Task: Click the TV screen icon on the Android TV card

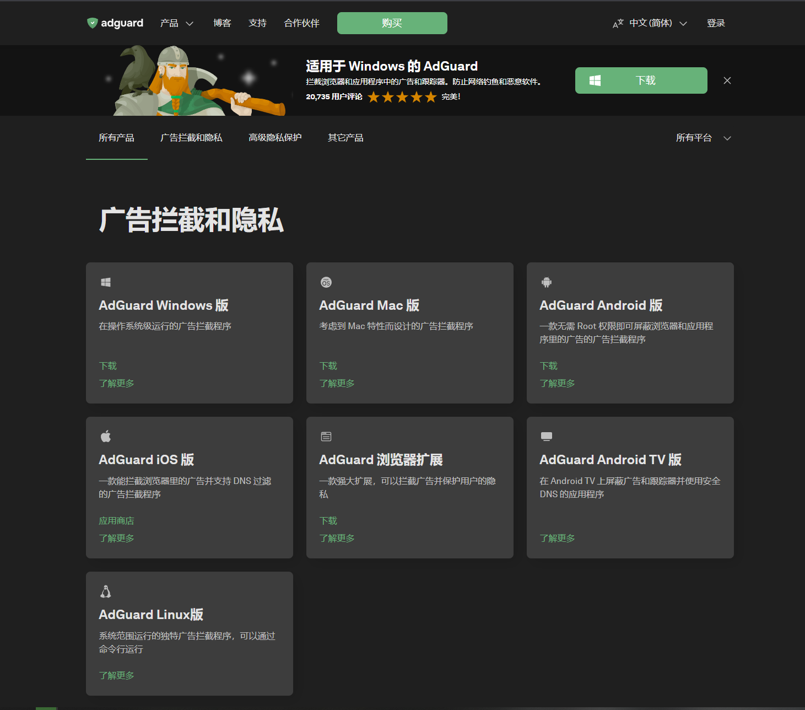Action: [547, 437]
